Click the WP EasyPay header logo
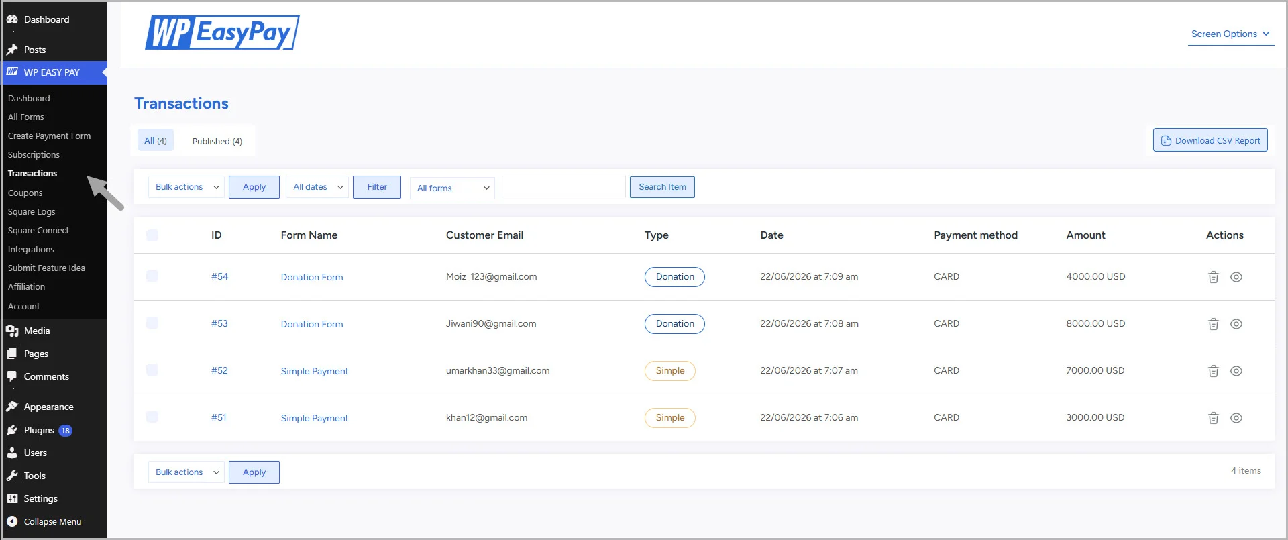1288x540 pixels. point(222,33)
